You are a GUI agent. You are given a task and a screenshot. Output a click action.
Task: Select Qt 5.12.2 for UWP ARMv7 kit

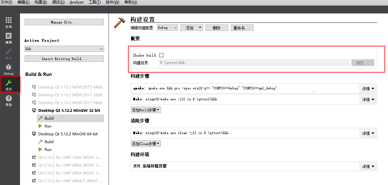click(x=70, y=181)
